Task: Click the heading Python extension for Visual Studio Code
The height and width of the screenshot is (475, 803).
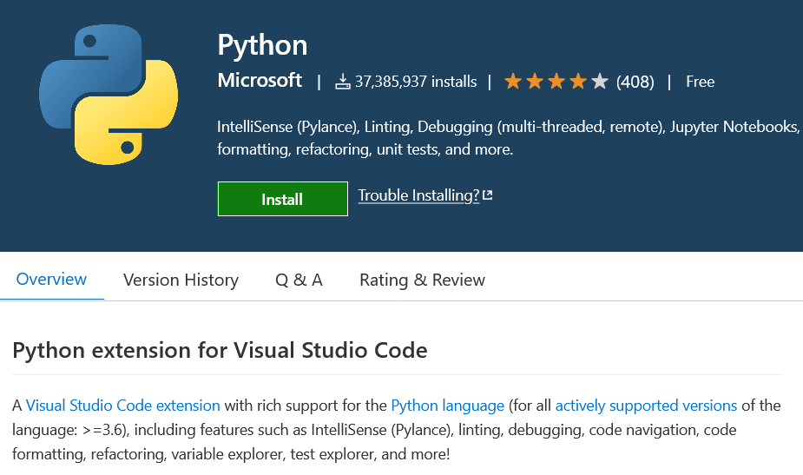Action: pos(220,351)
